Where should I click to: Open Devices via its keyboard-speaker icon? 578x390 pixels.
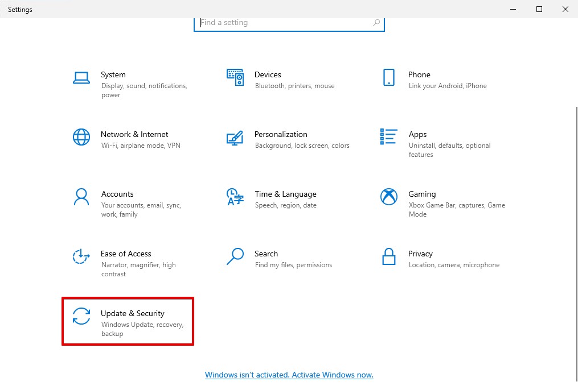(x=235, y=77)
